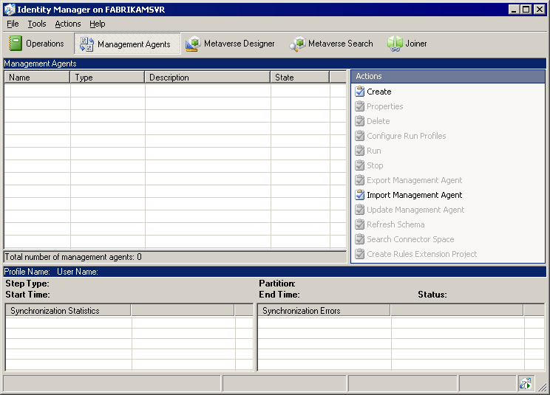Click the Export Management Agent icon
This screenshot has height=395, width=550.
(359, 180)
